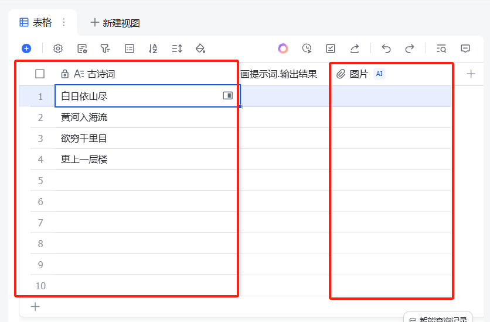Click row number 5
The width and height of the screenshot is (490, 322).
40,181
